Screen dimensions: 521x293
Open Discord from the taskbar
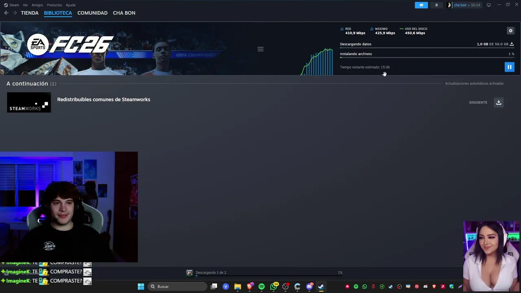point(309,286)
